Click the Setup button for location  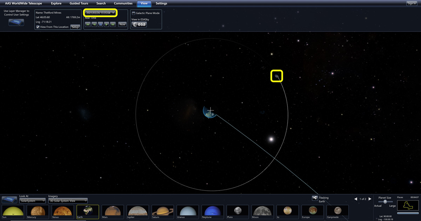click(x=75, y=27)
